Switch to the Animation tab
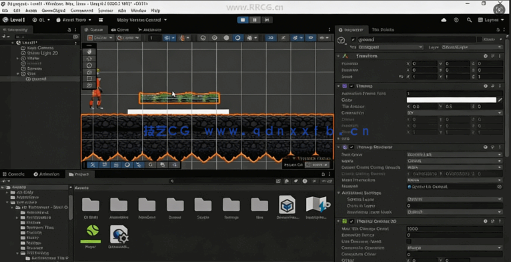Screen dimensions: 511x262 pos(46,174)
